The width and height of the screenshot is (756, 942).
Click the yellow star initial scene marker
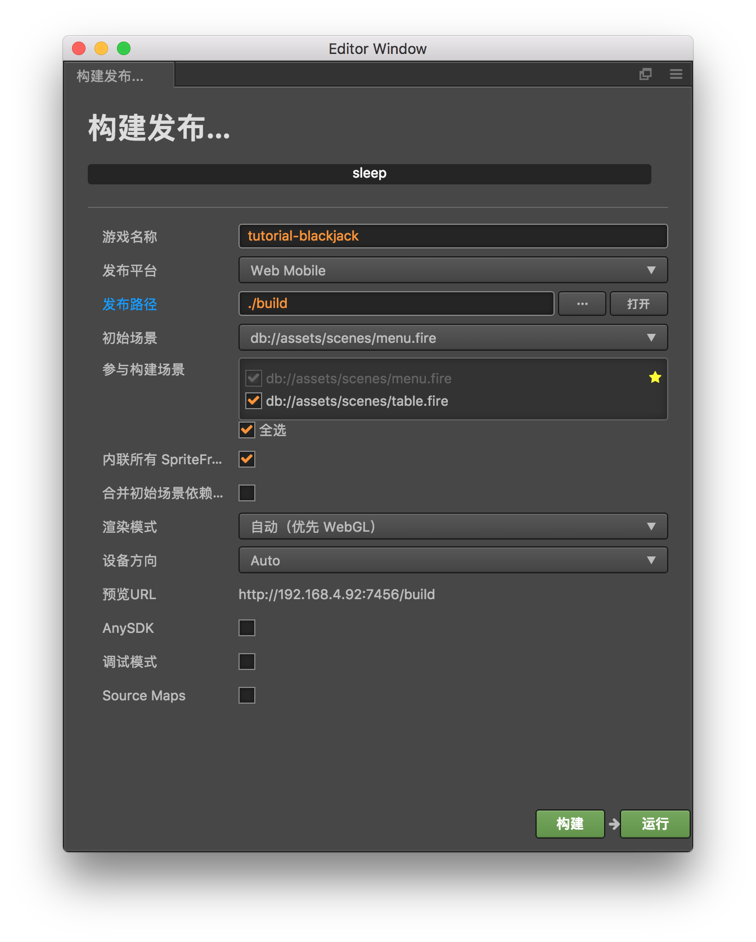click(655, 377)
